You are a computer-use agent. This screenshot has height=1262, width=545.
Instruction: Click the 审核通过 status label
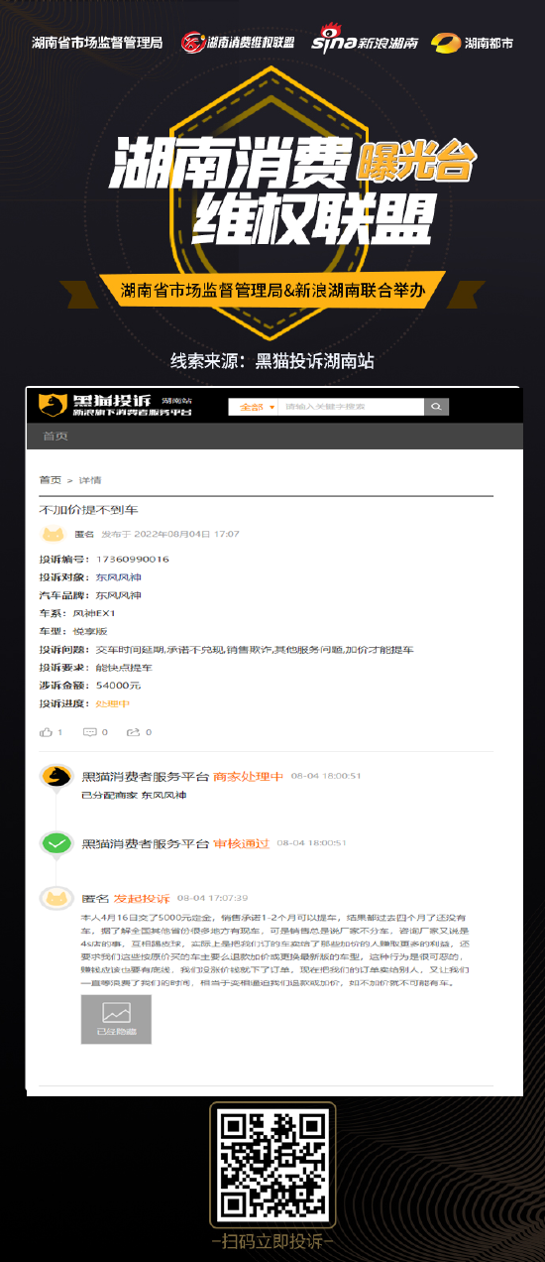[241, 843]
